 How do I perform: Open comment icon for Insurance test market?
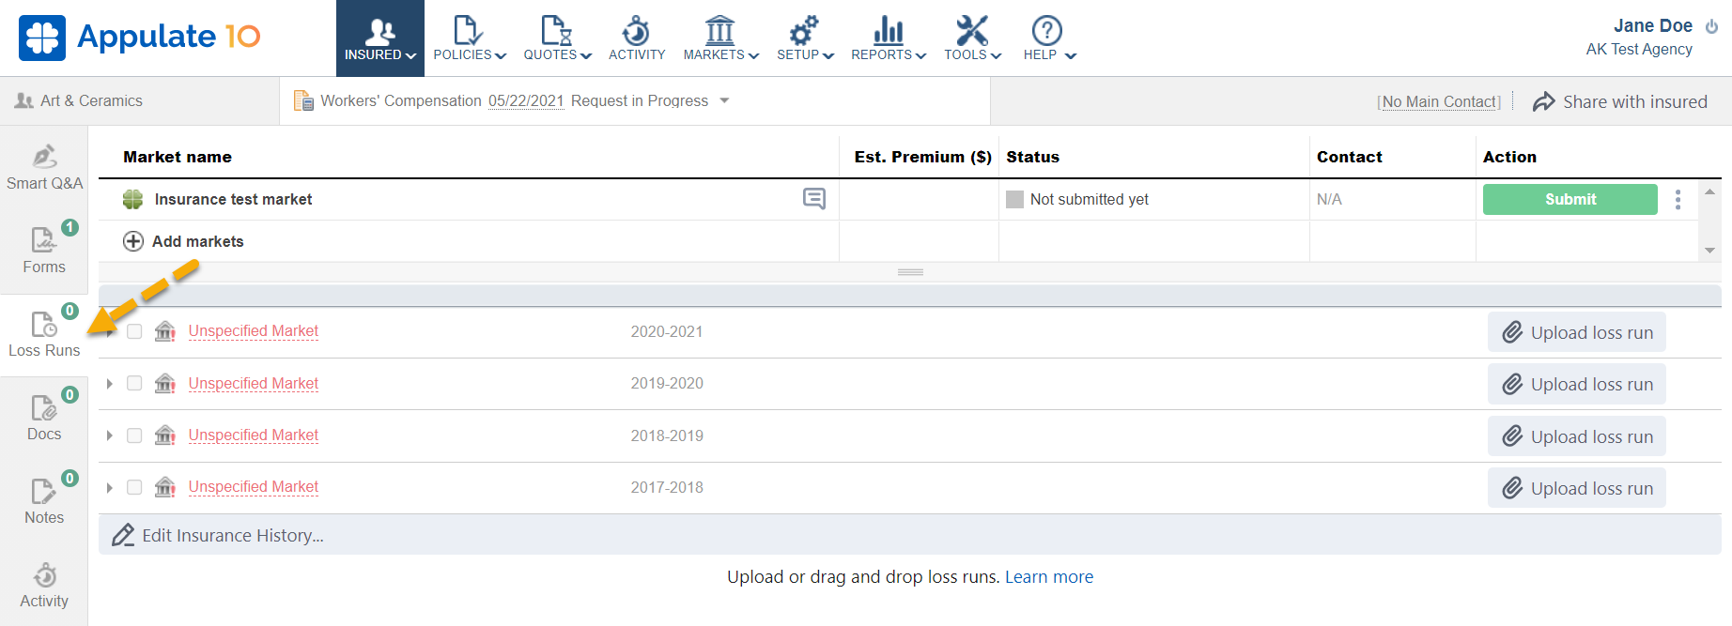814,198
